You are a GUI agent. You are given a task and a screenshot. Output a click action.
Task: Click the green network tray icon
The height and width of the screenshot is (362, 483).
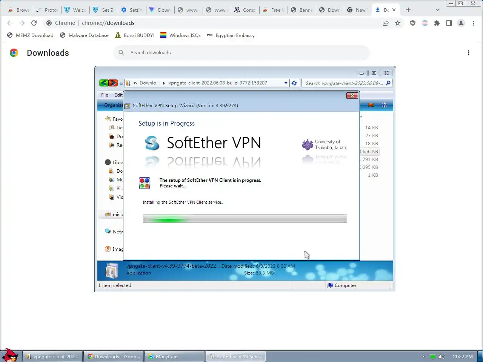(x=433, y=357)
